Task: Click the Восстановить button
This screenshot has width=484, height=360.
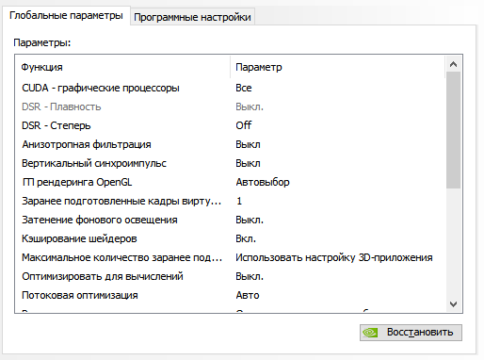Action: tap(411, 332)
